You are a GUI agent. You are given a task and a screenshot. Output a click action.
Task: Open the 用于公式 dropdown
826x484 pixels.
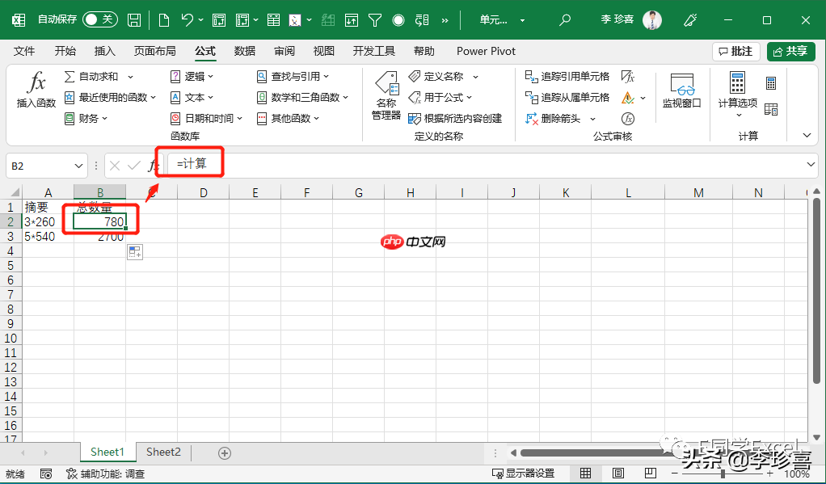pyautogui.click(x=469, y=98)
